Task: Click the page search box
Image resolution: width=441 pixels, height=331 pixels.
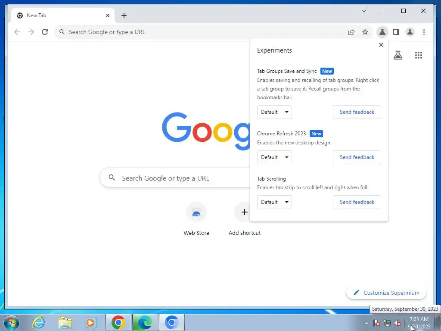Action: 175,178
